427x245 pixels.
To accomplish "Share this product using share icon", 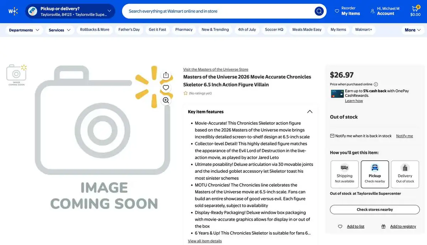I will coord(166,75).
